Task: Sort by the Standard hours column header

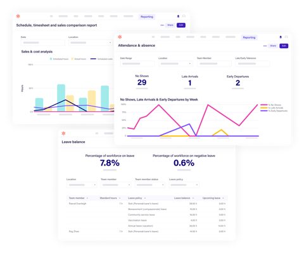Action: [x=110, y=198]
